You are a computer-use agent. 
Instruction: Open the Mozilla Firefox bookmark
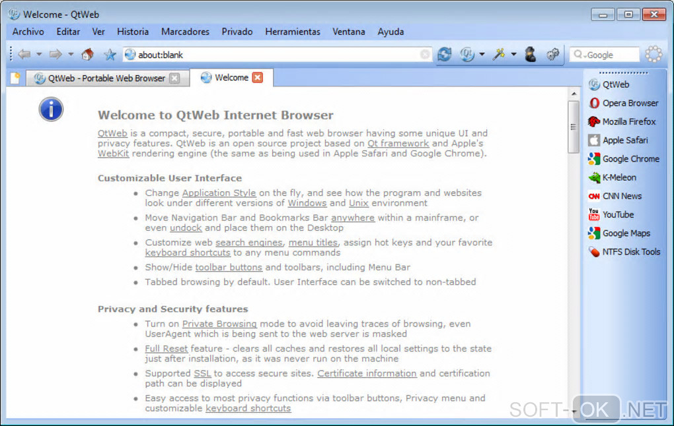(622, 122)
